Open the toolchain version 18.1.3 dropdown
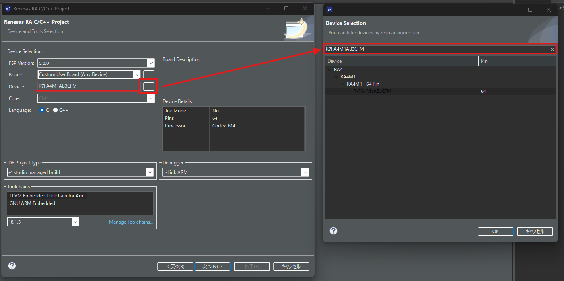Viewport: 564px width, 281px height. pos(75,222)
